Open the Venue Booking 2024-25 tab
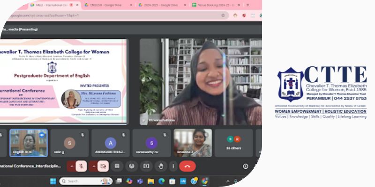This screenshot has width=375, height=187. point(214,5)
